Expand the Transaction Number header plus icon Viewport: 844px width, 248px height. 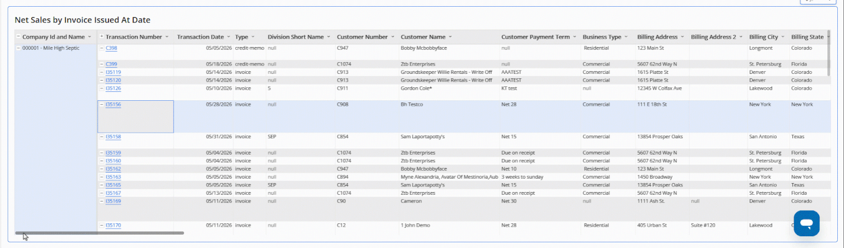coord(102,37)
